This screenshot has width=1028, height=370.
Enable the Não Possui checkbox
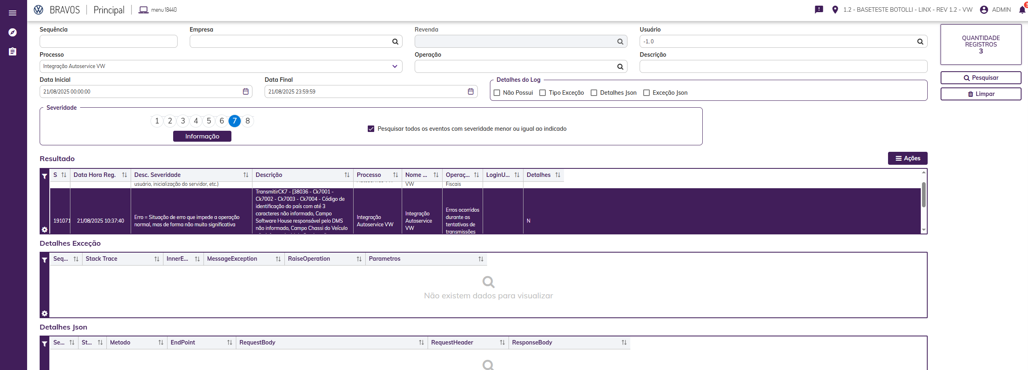tap(497, 93)
